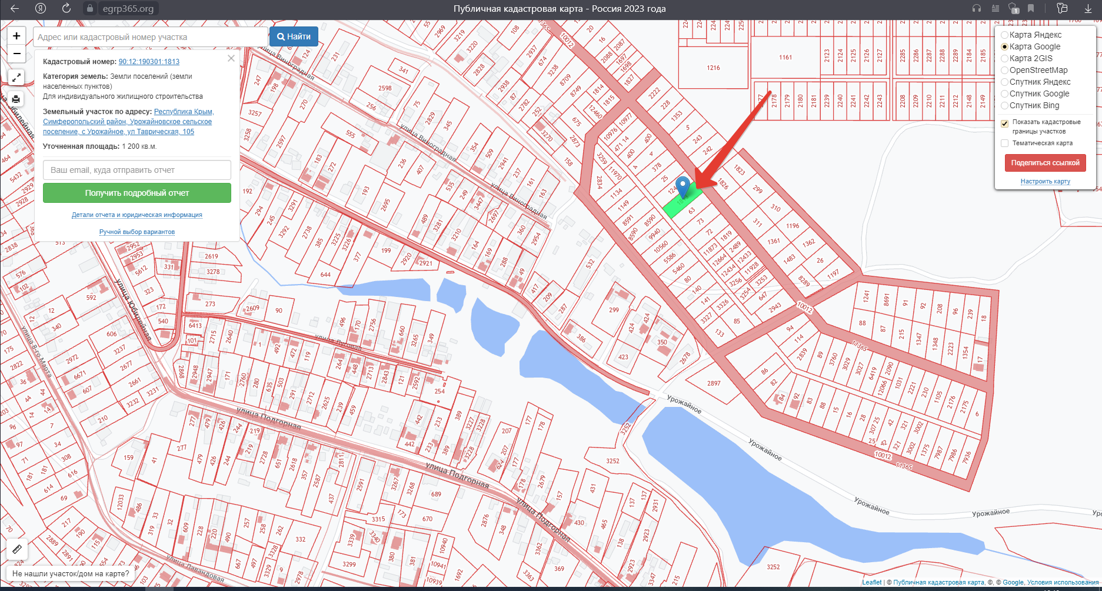Open Публичная кадастровая карта attribution link
This screenshot has width=1102, height=591.
[x=938, y=583]
